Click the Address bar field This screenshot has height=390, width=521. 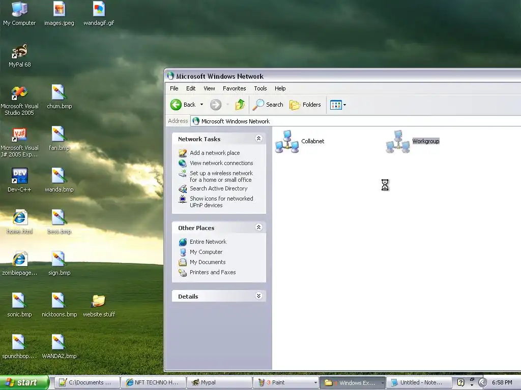click(356, 121)
